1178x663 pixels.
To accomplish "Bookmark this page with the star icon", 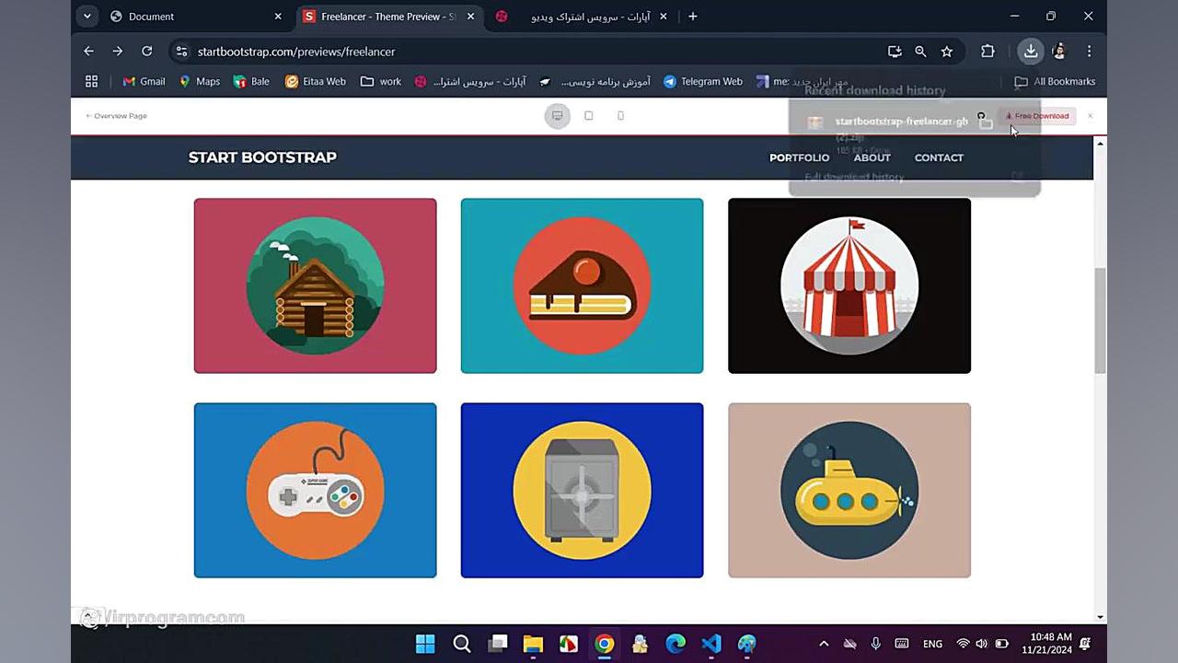I will click(x=946, y=52).
